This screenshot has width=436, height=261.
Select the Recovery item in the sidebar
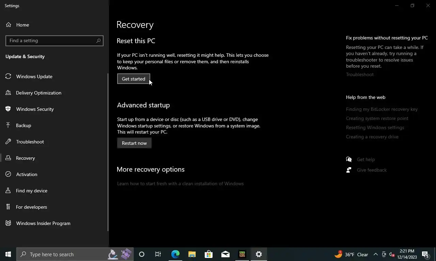[54, 158]
